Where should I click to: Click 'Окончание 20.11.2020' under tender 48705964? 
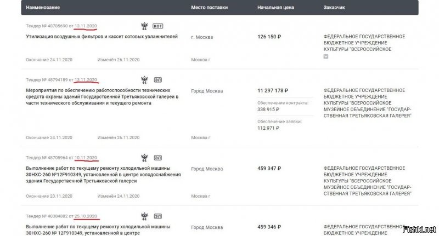tap(49, 197)
